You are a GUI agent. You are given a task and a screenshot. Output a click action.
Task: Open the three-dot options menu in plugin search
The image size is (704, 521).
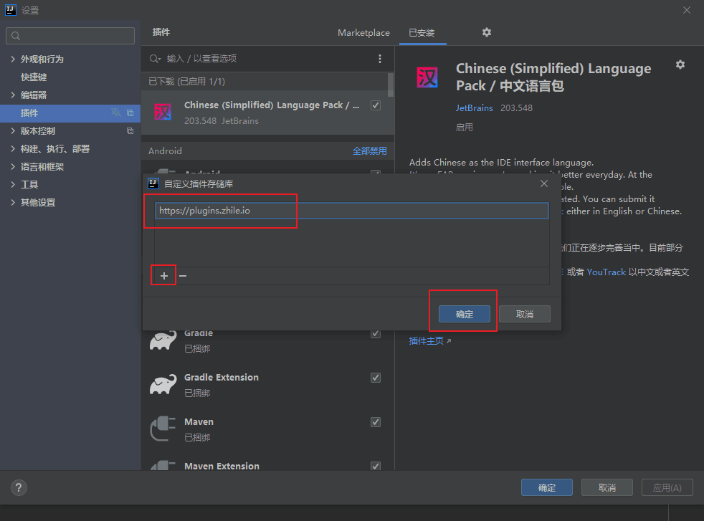(380, 59)
